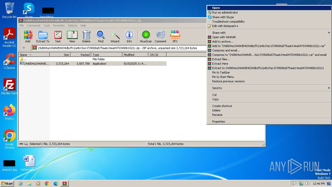This screenshot has width=332, height=187.
Task: Click Chrome icon in taskbar
Action: (x=47, y=184)
